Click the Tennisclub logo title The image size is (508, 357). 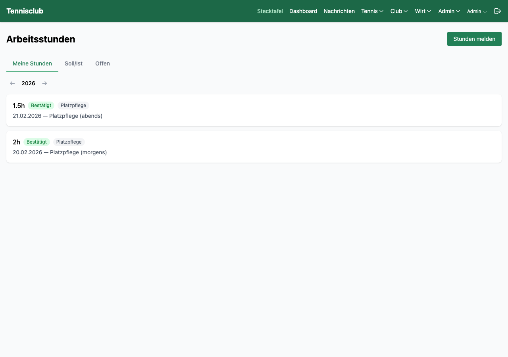(25, 11)
